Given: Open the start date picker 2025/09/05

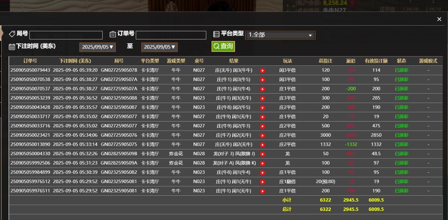Looking at the screenshot, I should (97, 47).
